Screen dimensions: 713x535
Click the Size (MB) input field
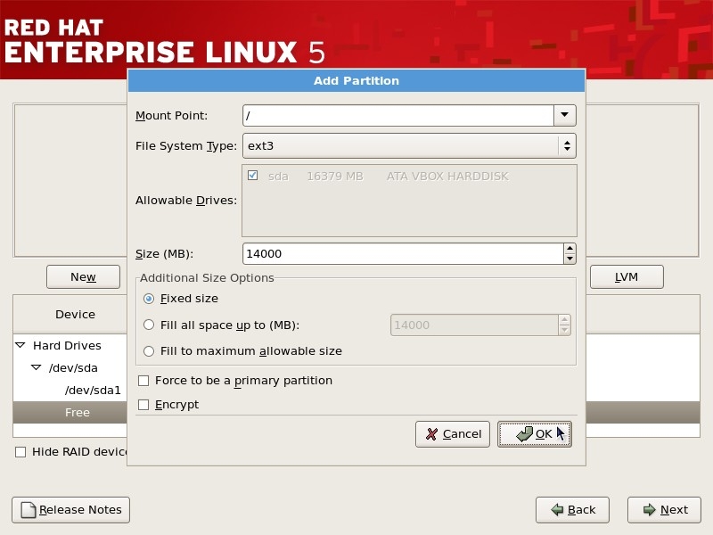[x=404, y=253]
